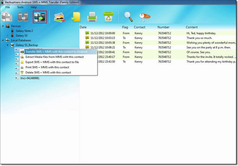Click the Content column header
Image resolution: width=238 pixels, height=166 pixels.
coord(192,27)
